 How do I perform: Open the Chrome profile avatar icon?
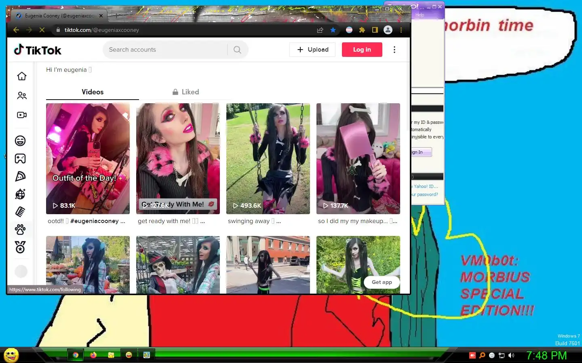coord(388,30)
